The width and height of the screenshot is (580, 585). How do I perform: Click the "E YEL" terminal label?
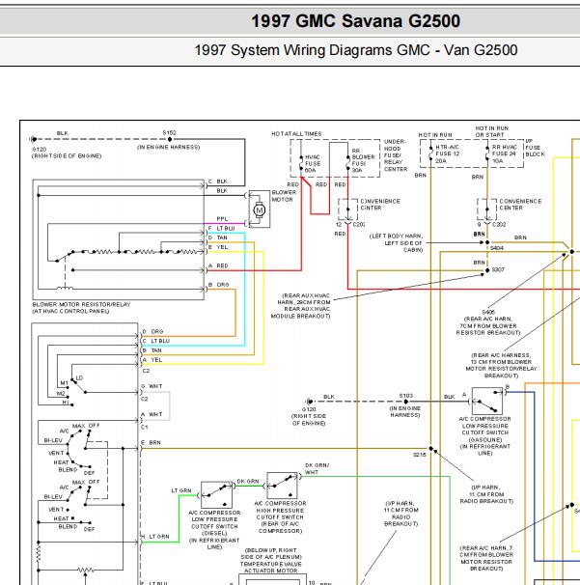pos(218,247)
